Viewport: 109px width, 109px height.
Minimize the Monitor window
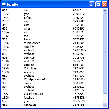(92, 4)
